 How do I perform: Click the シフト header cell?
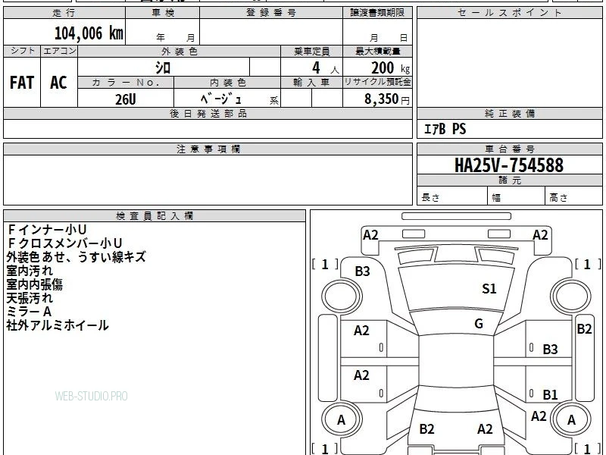(22, 51)
